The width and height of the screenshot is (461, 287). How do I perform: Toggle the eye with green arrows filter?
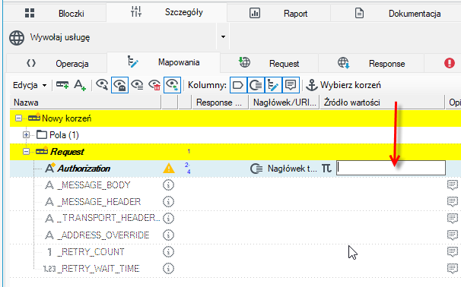172,85
